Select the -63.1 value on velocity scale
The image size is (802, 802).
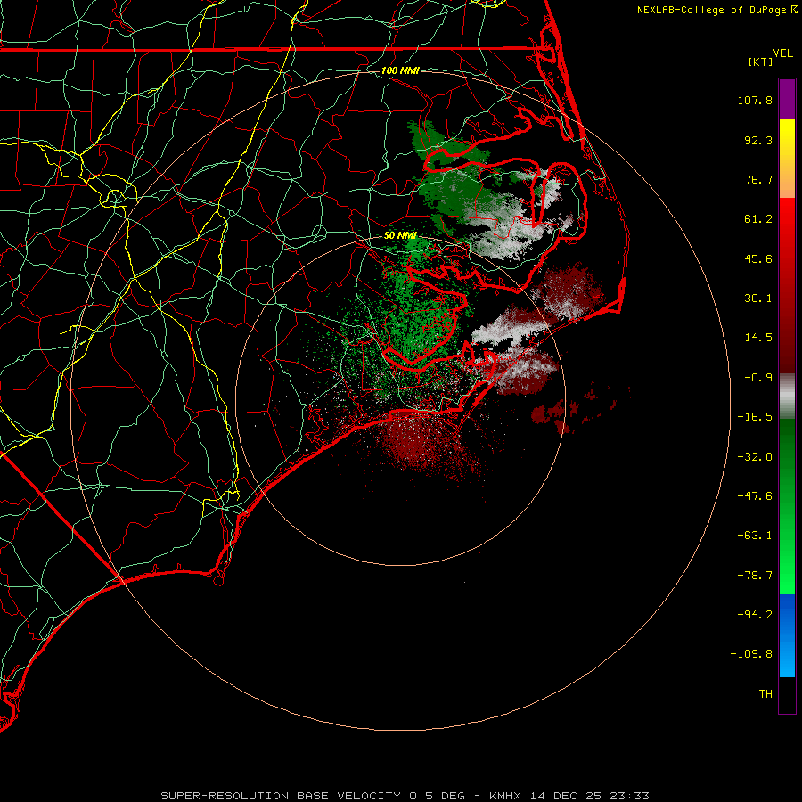[755, 536]
